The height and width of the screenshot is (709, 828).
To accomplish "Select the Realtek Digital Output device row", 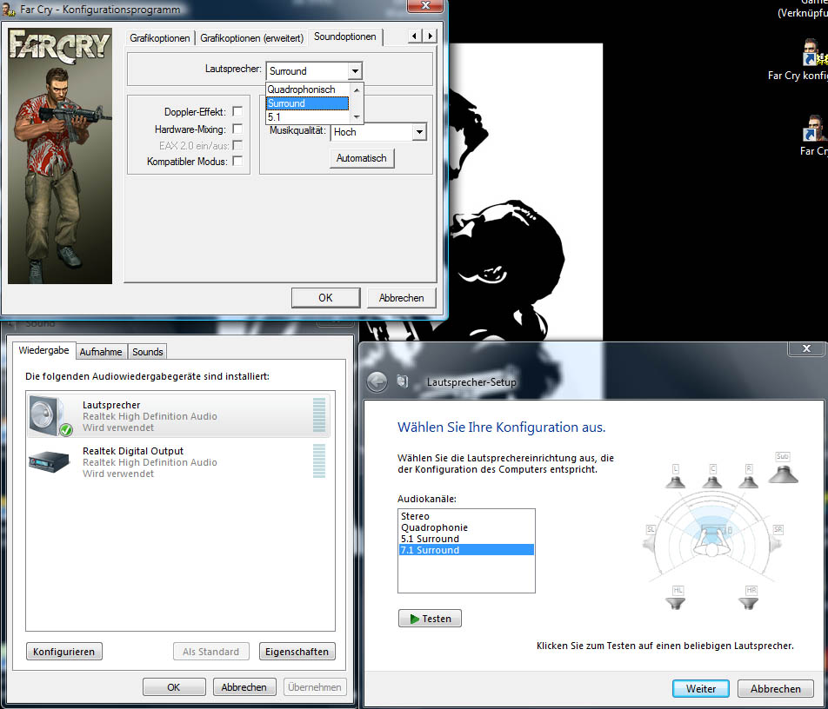I will tap(178, 461).
